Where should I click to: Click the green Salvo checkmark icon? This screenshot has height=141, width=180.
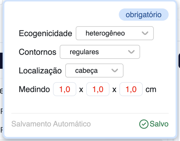click(144, 124)
